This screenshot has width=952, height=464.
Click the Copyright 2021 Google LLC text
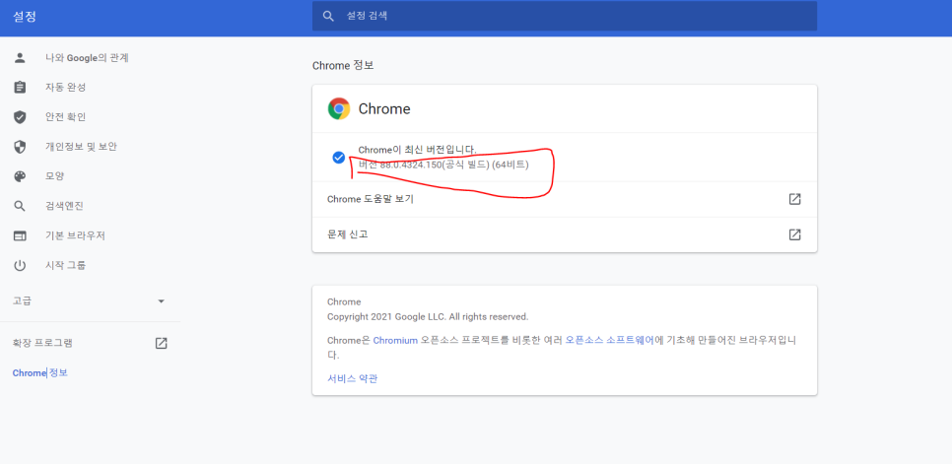click(428, 316)
